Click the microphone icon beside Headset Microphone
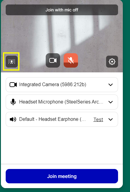Screen dimensions: 130x192 (13, 102)
